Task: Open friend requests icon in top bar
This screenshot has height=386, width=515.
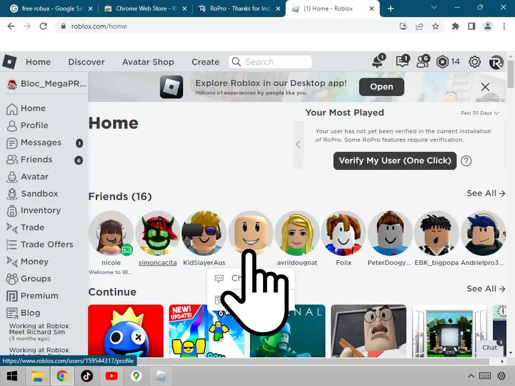Action: (422, 61)
